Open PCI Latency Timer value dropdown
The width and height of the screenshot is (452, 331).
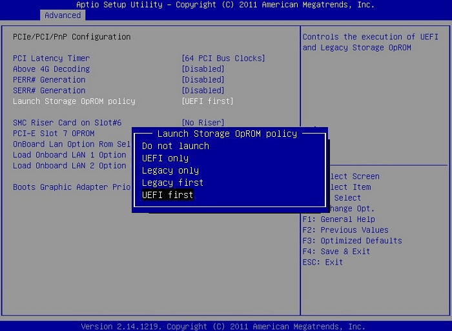click(223, 58)
